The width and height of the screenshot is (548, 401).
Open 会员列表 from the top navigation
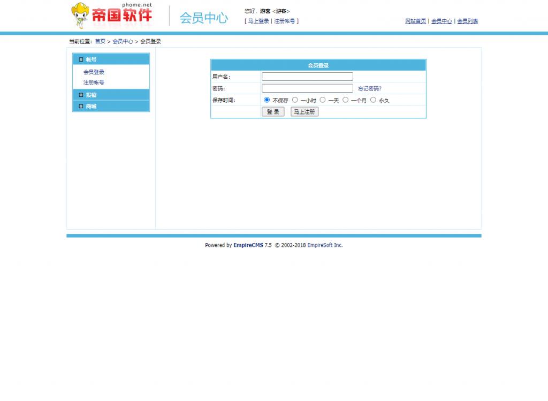click(x=467, y=21)
